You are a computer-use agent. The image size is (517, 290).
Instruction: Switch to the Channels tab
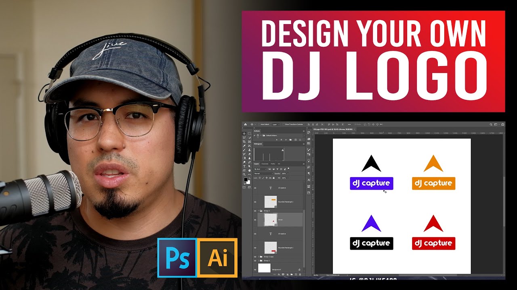click(x=265, y=164)
